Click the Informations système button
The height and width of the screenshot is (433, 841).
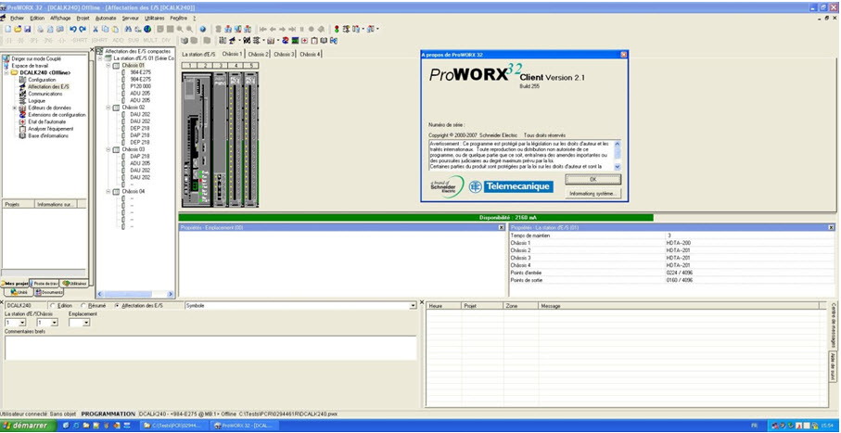593,193
